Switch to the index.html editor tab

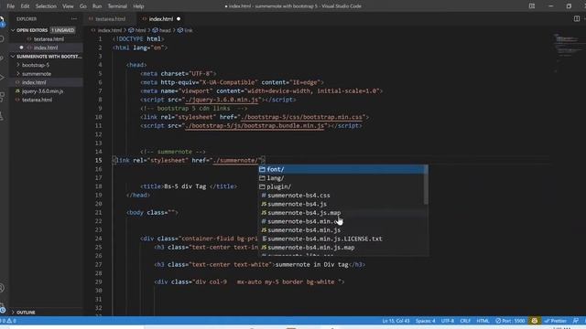(x=161, y=18)
